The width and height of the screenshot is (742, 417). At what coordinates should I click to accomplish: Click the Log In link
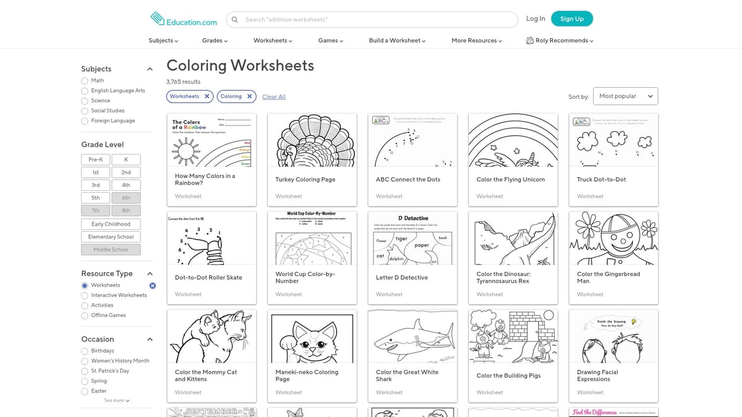coord(535,19)
